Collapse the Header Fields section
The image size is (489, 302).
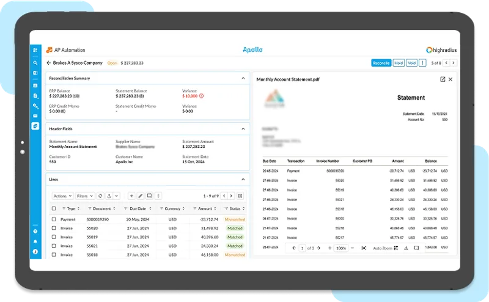point(243,128)
